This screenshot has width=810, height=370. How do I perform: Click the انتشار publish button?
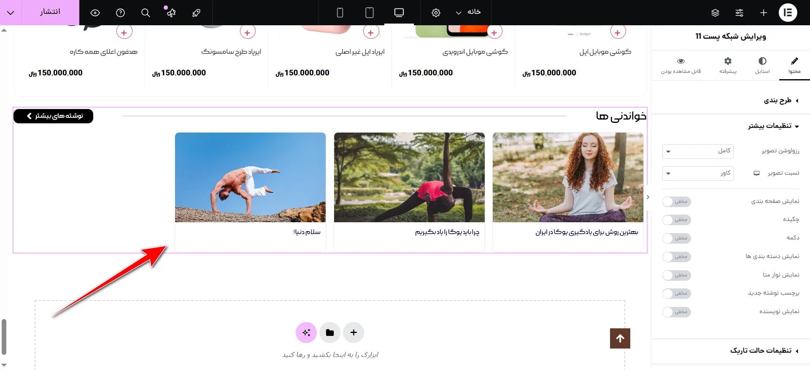pos(50,12)
